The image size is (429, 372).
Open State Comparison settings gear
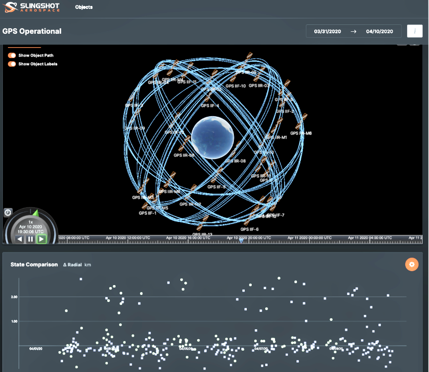tap(412, 264)
